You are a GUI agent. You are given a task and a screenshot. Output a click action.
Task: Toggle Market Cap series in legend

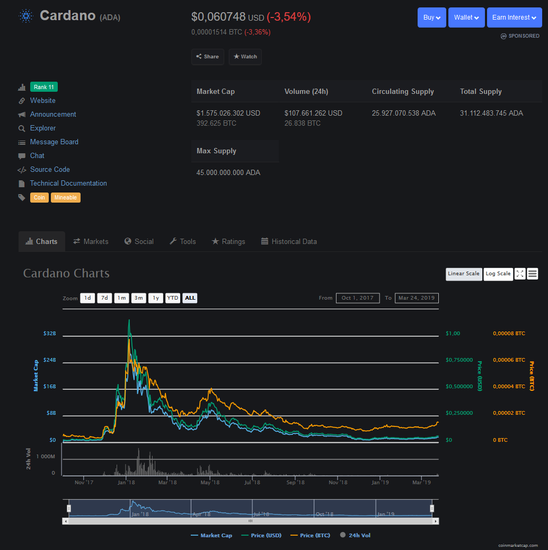point(211,536)
